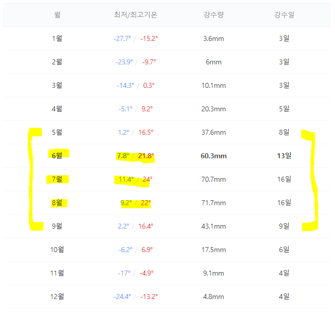Click the precipitation value 4.8mm

pyautogui.click(x=214, y=297)
